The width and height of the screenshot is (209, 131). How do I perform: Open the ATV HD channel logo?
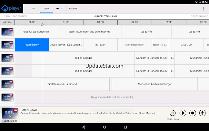[7, 32]
